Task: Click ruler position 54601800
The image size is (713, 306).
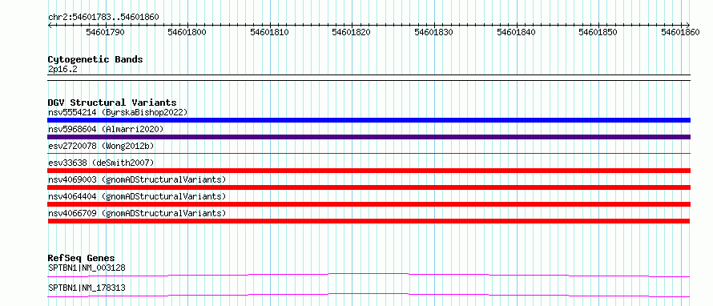Action: coord(187,32)
